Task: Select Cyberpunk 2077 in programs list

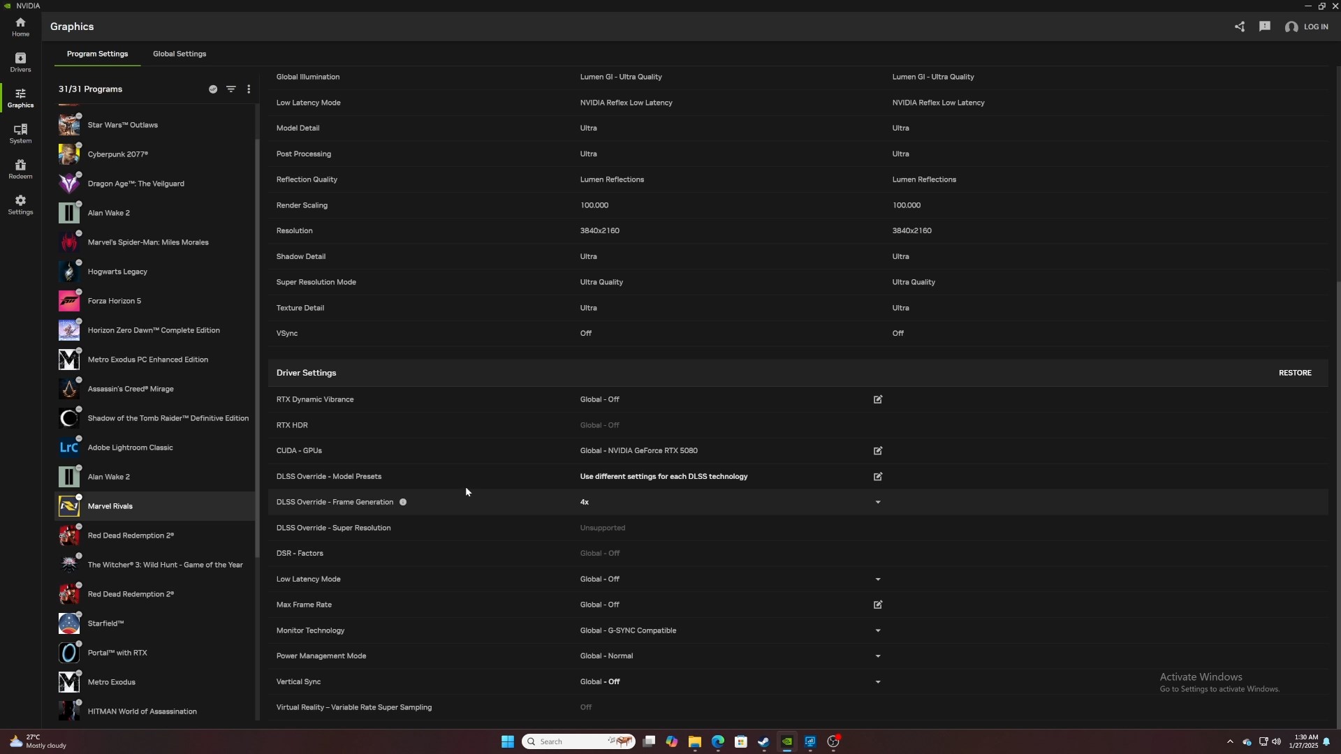Action: click(x=118, y=154)
